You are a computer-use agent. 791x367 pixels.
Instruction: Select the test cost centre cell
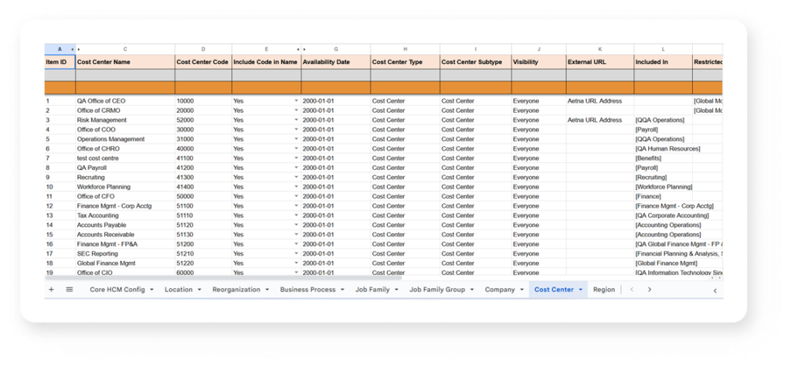pos(125,158)
